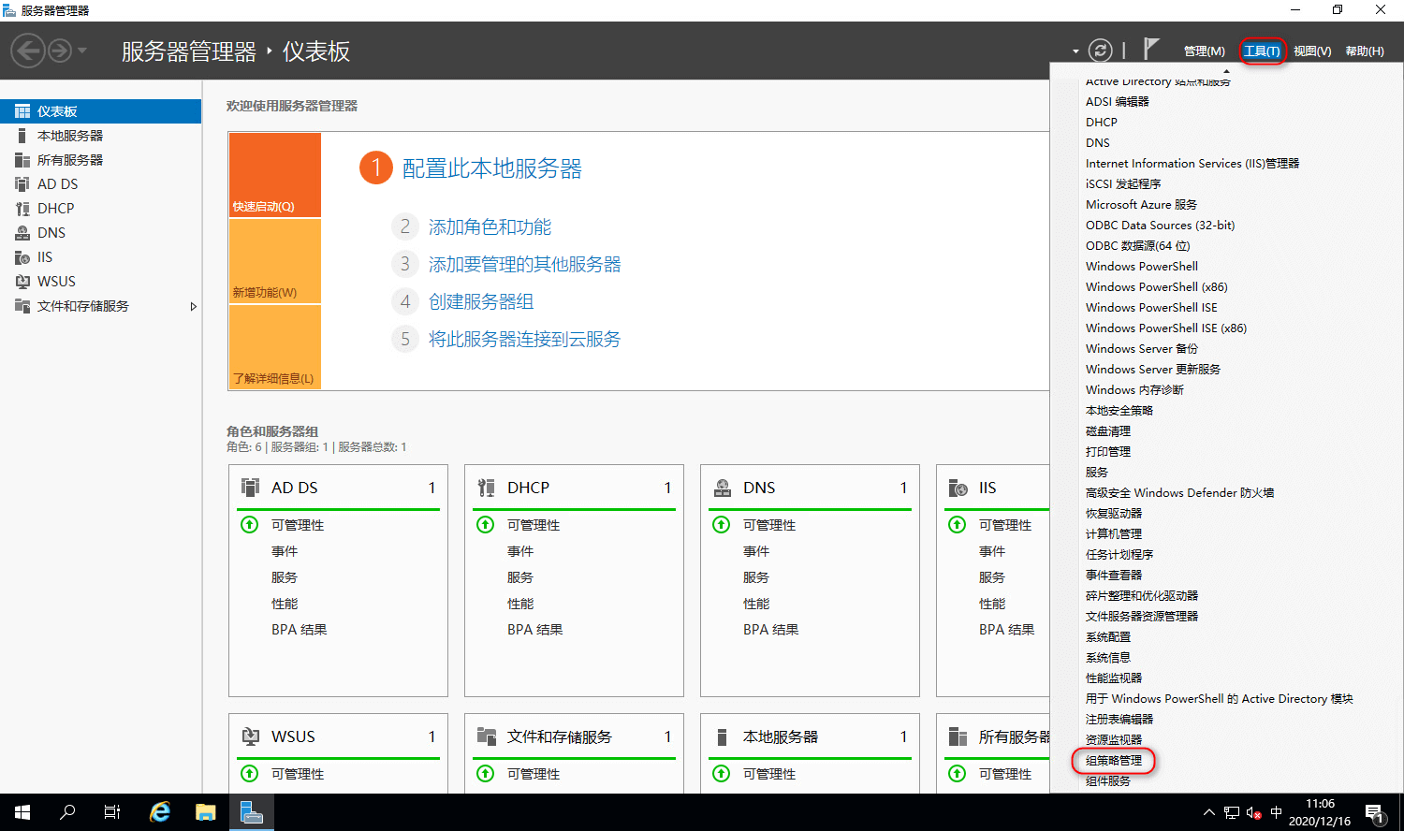This screenshot has width=1404, height=831.
Task: Click green status icon in DNS tile
Action: pos(722,525)
